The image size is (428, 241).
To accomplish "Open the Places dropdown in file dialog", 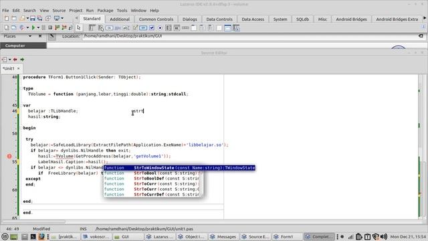I will (x=29, y=36).
